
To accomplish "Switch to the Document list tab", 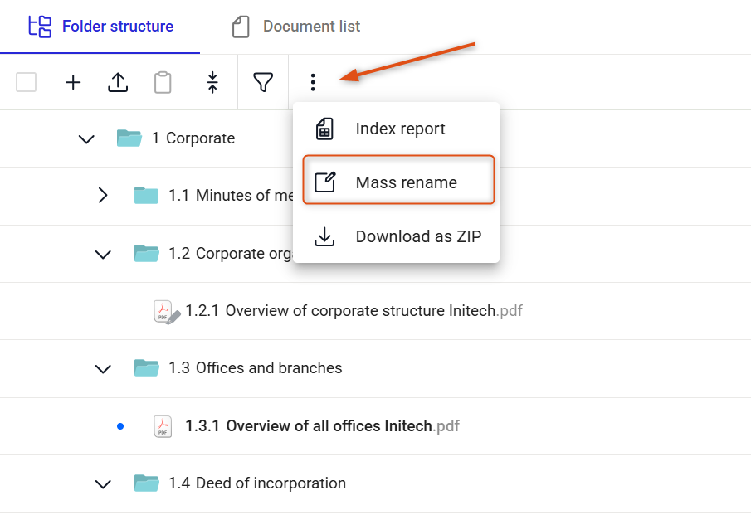I will pos(296,27).
